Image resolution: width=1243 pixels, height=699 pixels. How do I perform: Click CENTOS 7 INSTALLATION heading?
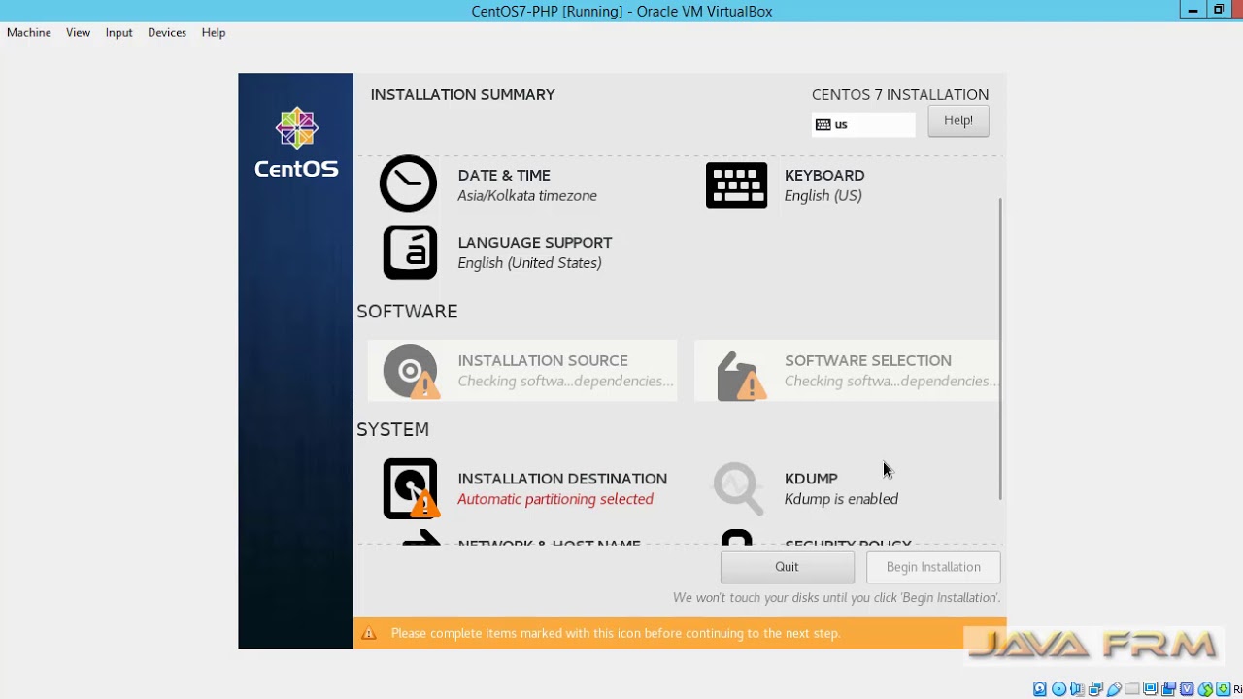click(x=900, y=94)
